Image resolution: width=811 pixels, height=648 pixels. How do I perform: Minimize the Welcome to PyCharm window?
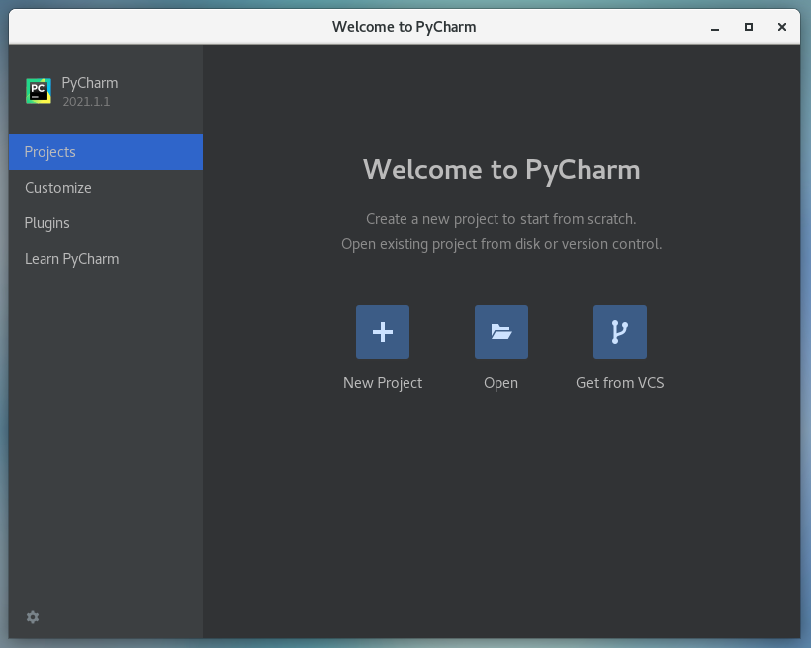tap(715, 27)
